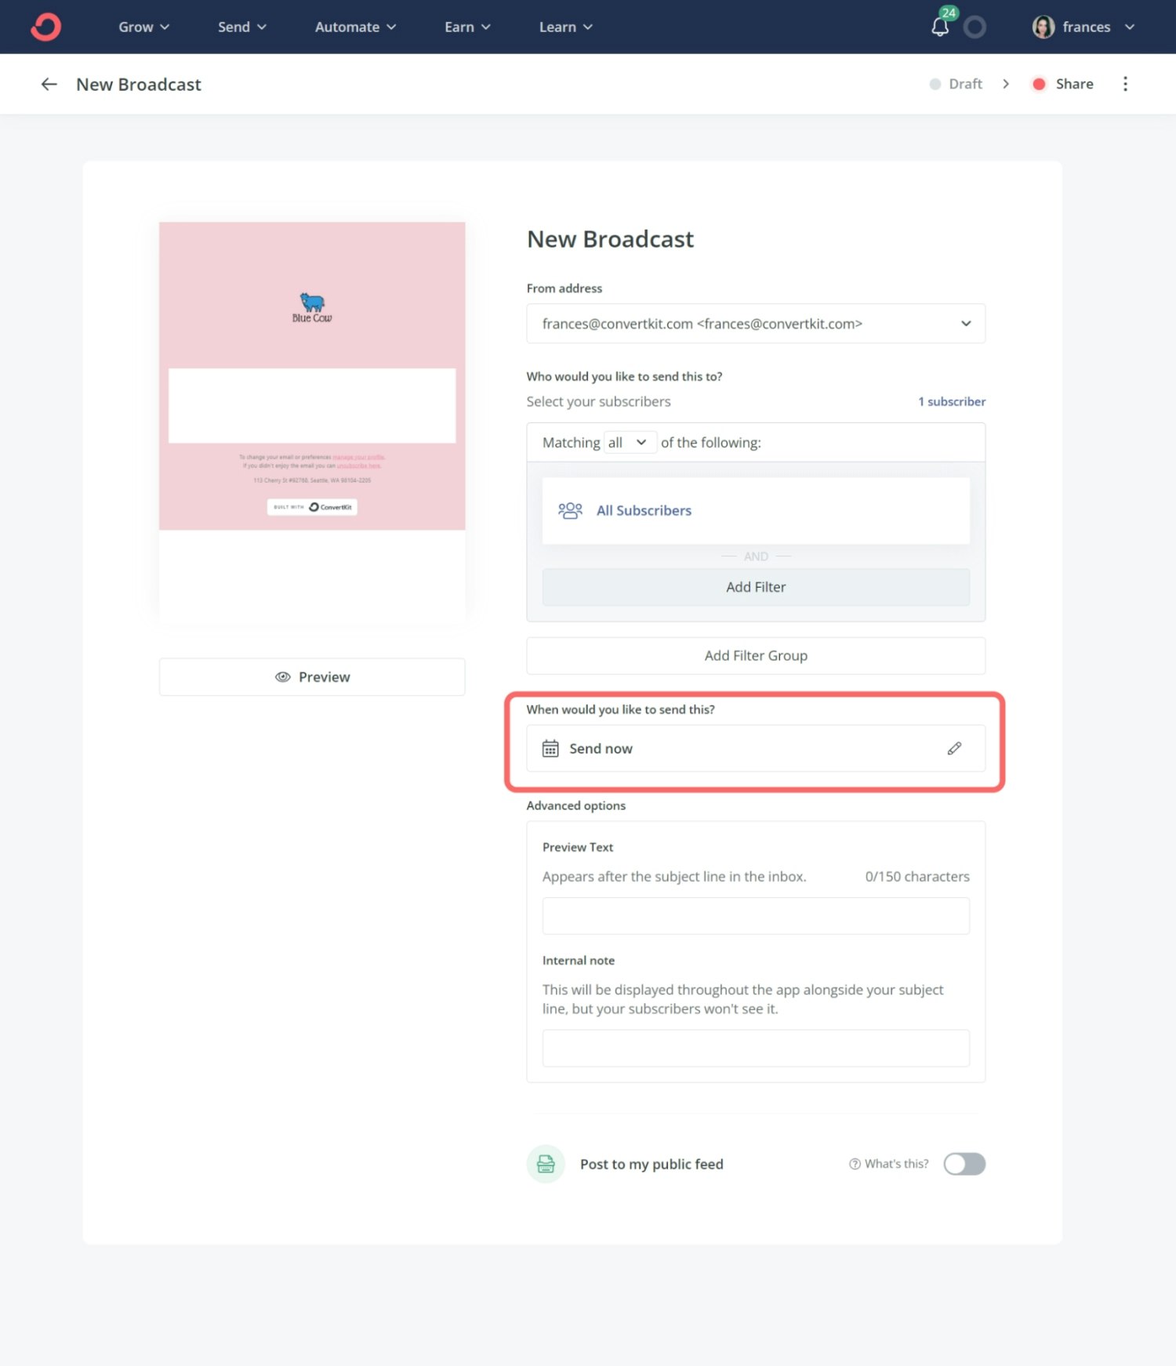1176x1366 pixels.
Task: Open the Grow menu
Action: click(x=143, y=27)
